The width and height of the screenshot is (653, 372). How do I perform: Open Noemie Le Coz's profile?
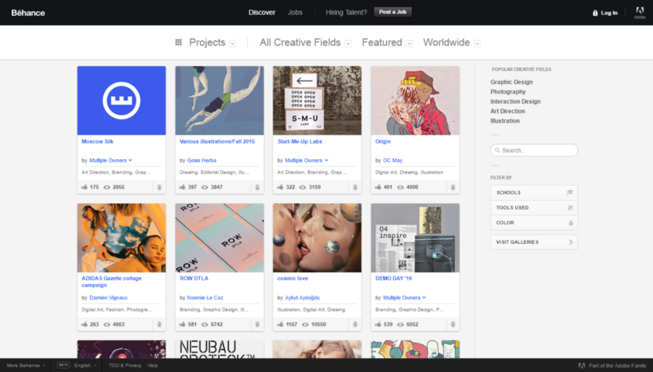click(205, 298)
